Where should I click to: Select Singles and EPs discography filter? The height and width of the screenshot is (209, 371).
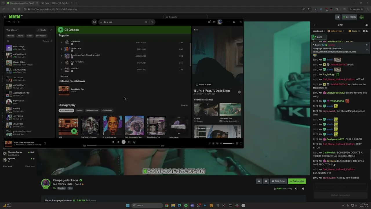coord(92,110)
